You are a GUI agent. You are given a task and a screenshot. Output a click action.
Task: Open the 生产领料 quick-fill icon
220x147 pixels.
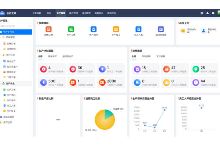pos(93,29)
